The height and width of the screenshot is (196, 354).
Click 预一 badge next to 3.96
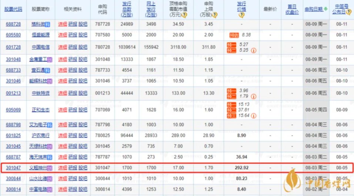pos(231,91)
